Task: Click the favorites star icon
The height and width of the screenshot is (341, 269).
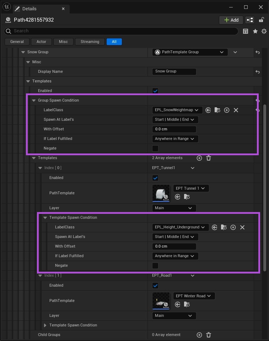Action: 255,31
